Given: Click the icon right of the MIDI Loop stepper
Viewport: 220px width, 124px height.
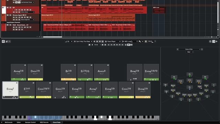Looking at the screenshot, I should 140,41.
